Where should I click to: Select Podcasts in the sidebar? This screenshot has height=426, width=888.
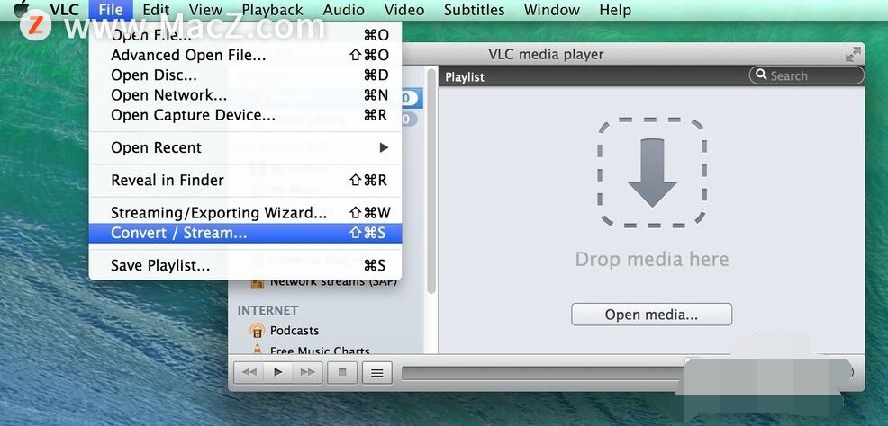[x=294, y=331]
